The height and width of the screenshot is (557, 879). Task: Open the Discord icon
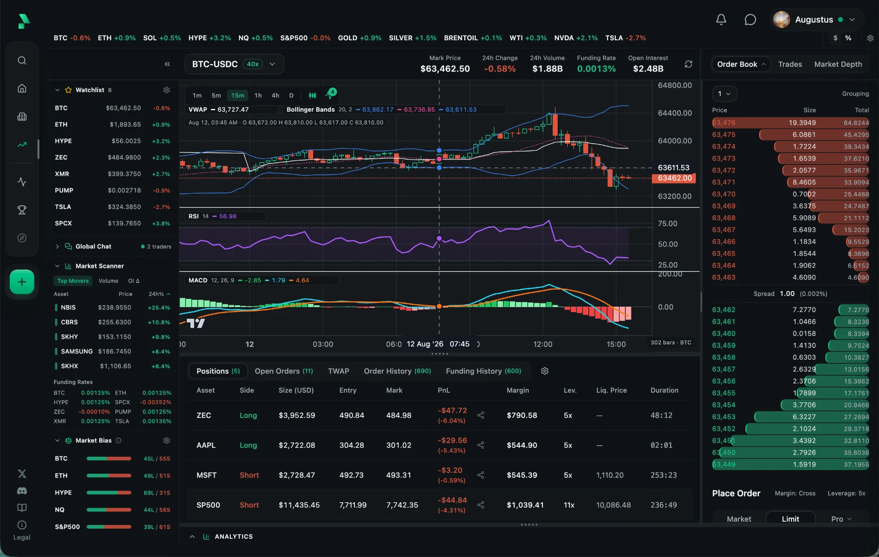[x=22, y=491]
